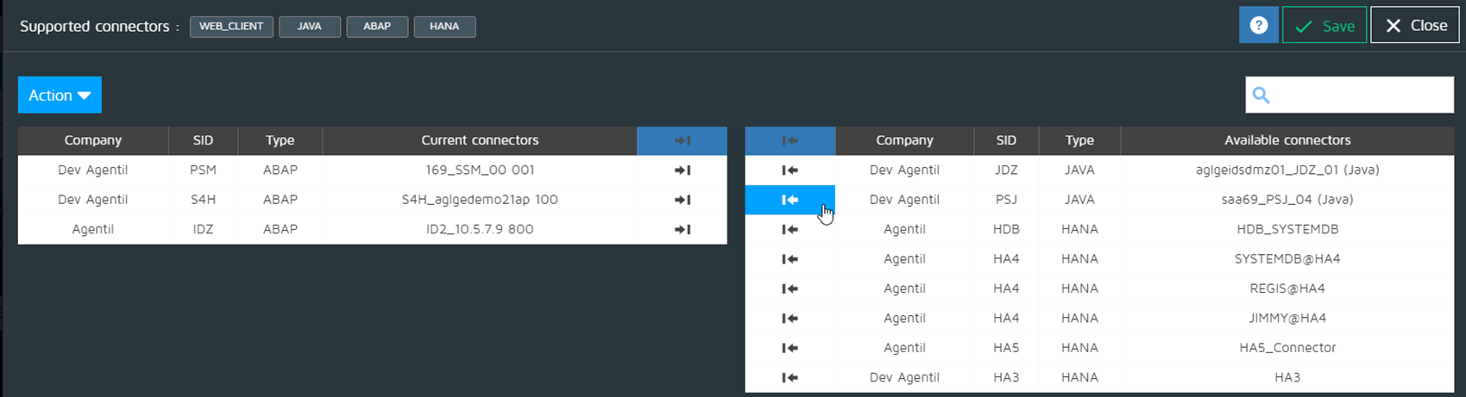Add the HA5_Connector via its arrow
The image size is (1466, 397).
click(x=790, y=348)
